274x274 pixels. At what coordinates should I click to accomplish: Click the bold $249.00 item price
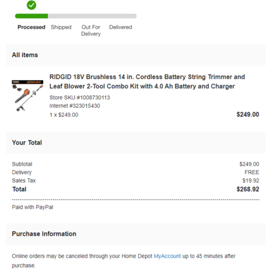pos(248,114)
